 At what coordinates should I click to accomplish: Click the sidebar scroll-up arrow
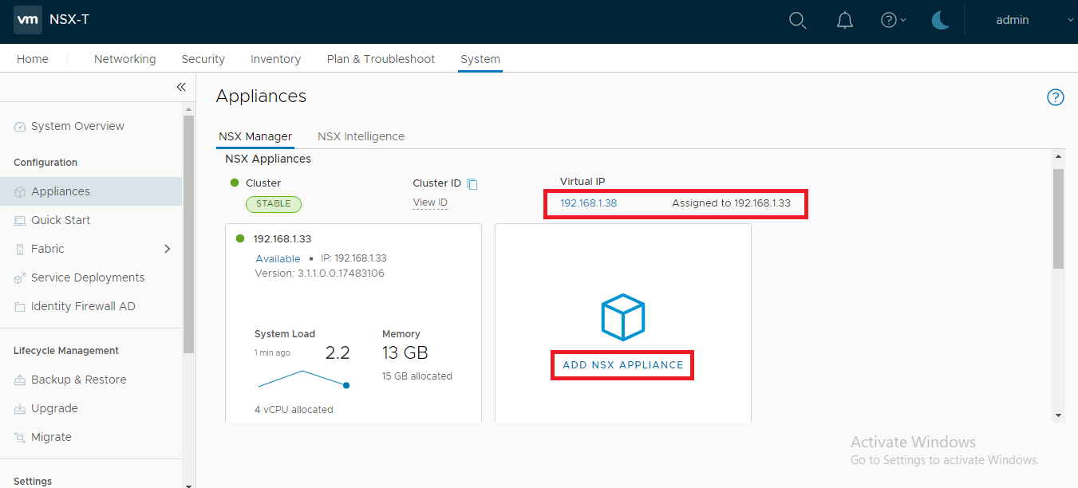coord(189,108)
